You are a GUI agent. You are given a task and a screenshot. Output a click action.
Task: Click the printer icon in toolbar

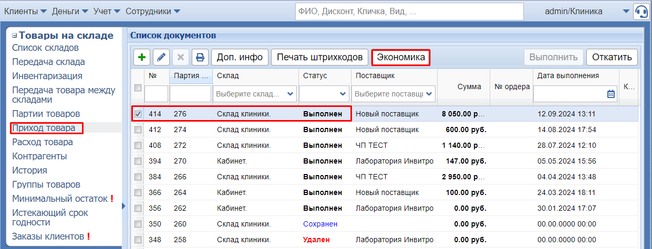coord(200,57)
